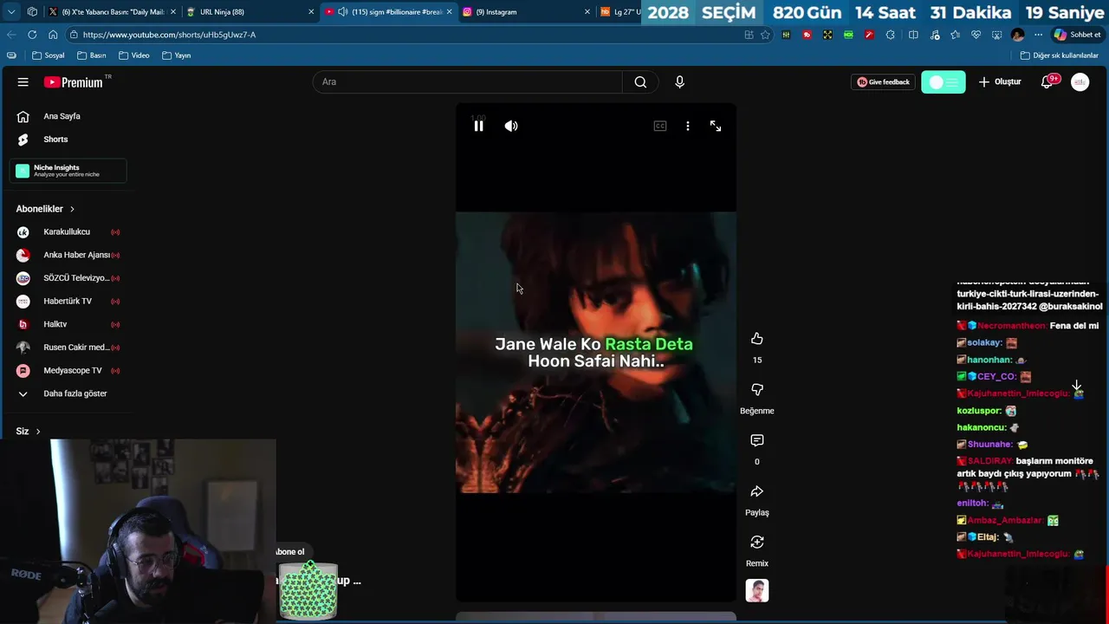Open the Yayın bookmarks folder

click(176, 55)
